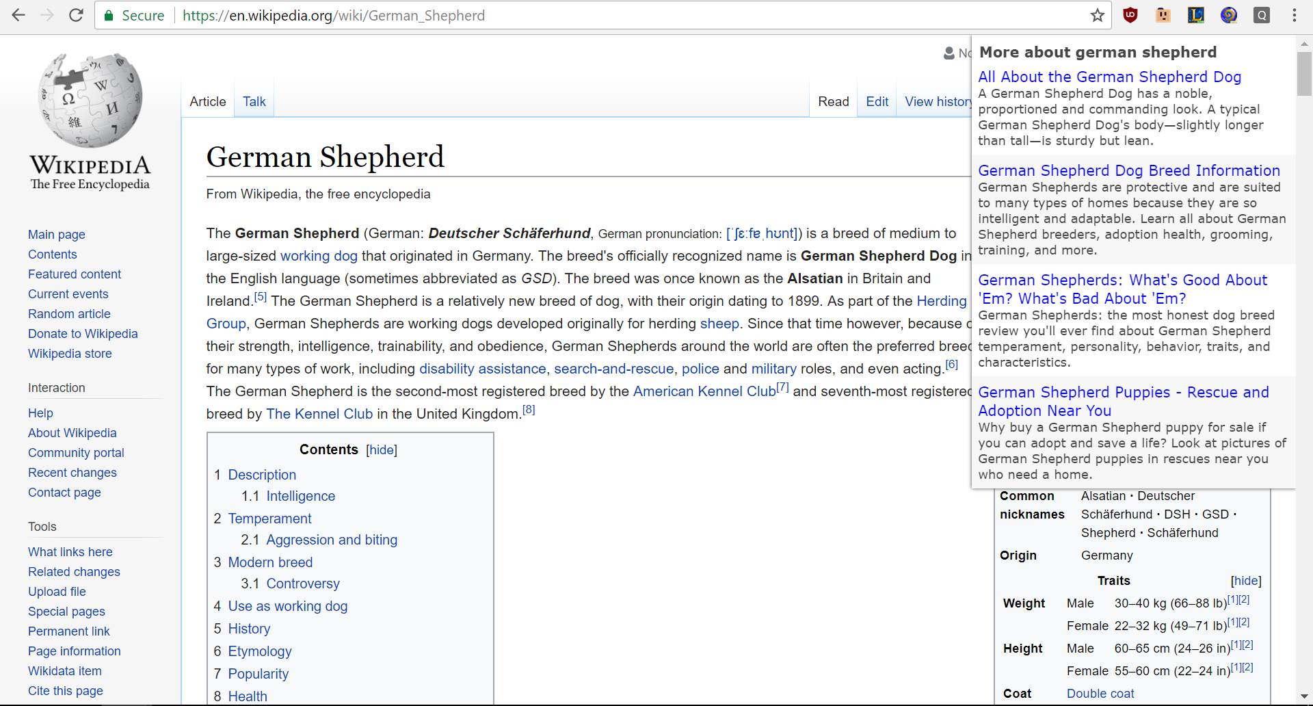Click the page vertical scrollbar thumb
1313x706 pixels.
tap(1304, 74)
